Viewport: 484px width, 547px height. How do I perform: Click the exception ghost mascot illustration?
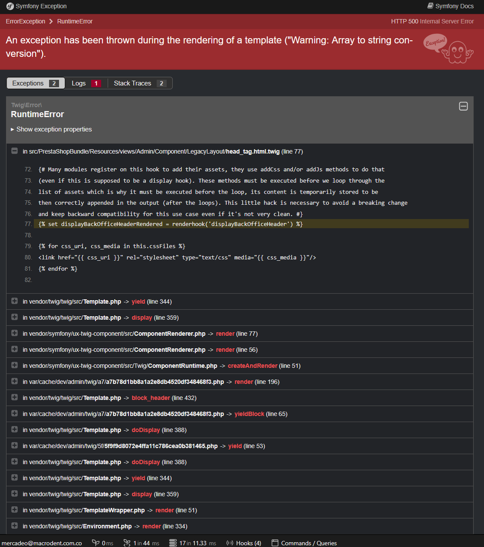(x=448, y=49)
